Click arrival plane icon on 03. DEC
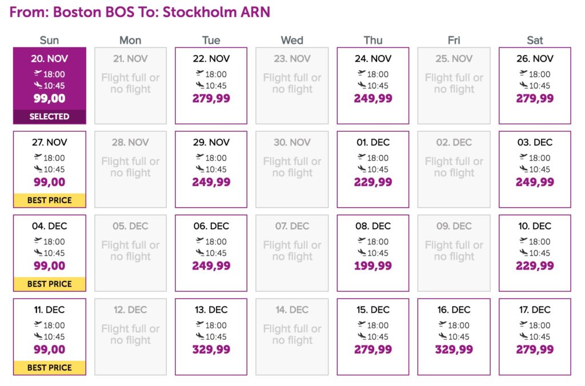This screenshot has height=386, width=585. (523, 169)
